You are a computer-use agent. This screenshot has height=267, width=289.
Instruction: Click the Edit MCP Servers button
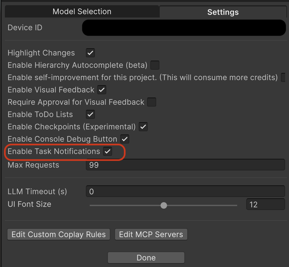151,234
